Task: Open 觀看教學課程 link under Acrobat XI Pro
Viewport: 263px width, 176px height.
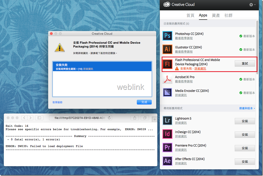Action: (x=184, y=81)
